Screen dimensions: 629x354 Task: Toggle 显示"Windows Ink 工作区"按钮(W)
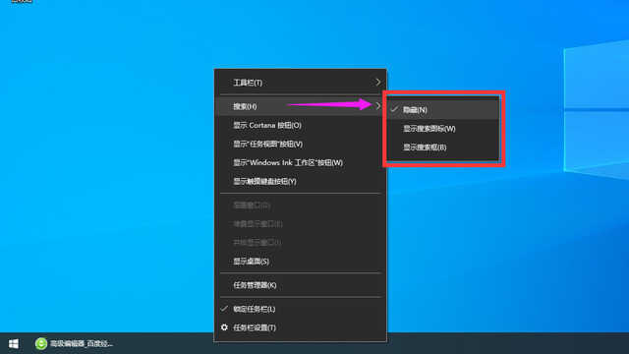point(300,162)
